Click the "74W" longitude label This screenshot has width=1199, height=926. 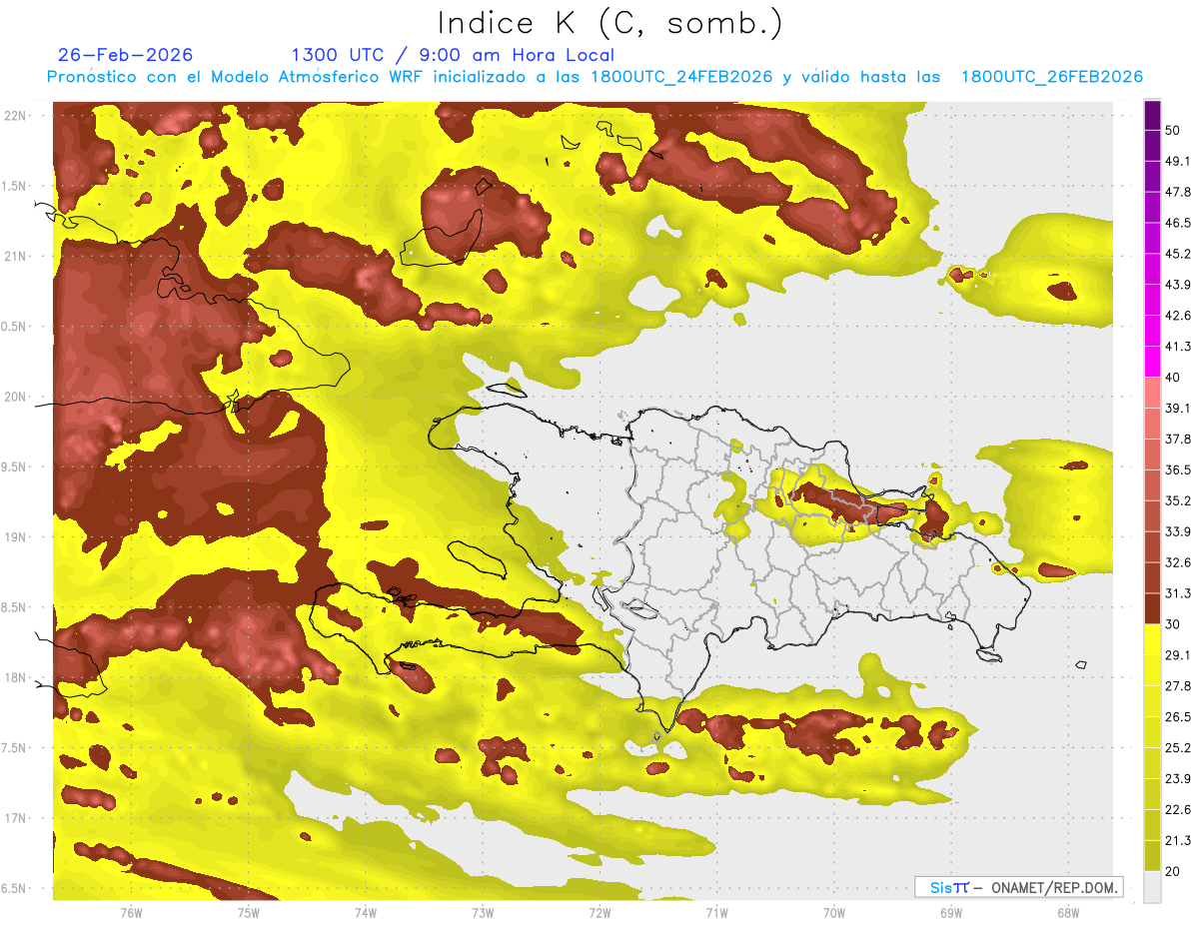[365, 912]
